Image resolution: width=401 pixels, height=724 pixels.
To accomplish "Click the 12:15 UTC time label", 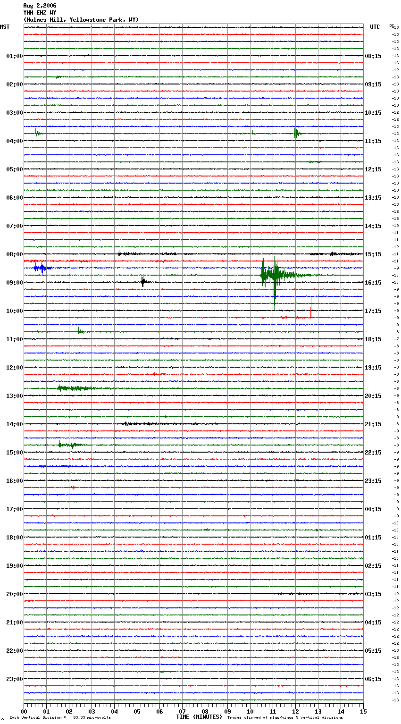I will (x=373, y=169).
